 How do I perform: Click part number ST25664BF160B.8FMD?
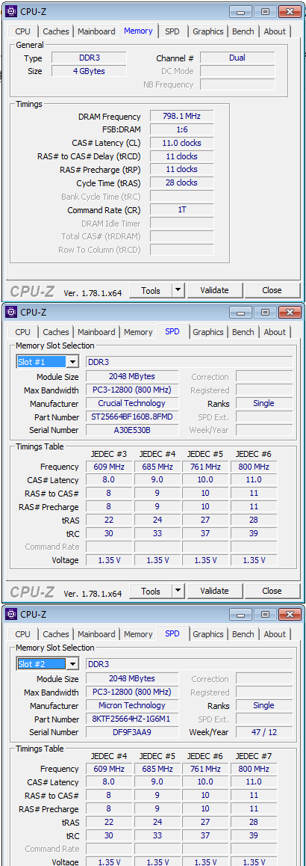click(x=132, y=417)
